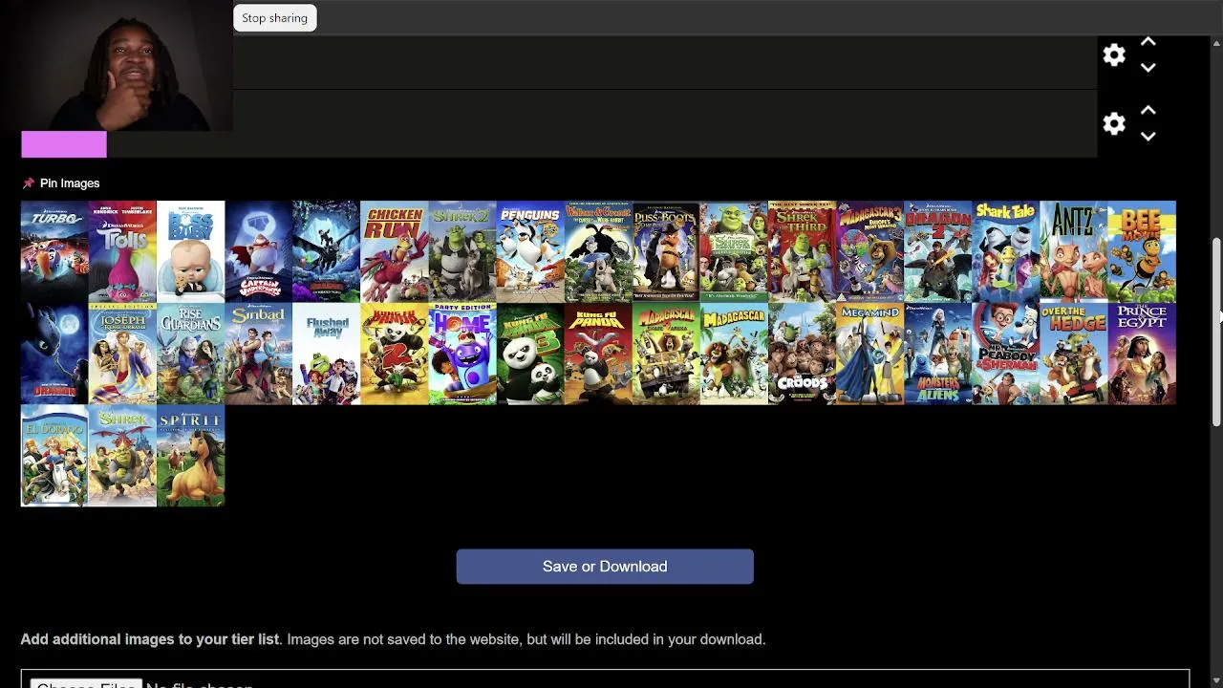This screenshot has width=1223, height=688.
Task: Pick the Rise of the Guardians poster
Action: [190, 354]
